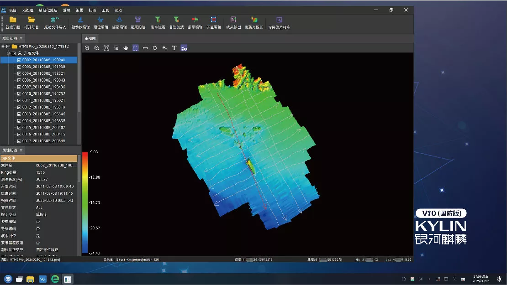
Task: Zoom in on the main view
Action: coord(87,48)
